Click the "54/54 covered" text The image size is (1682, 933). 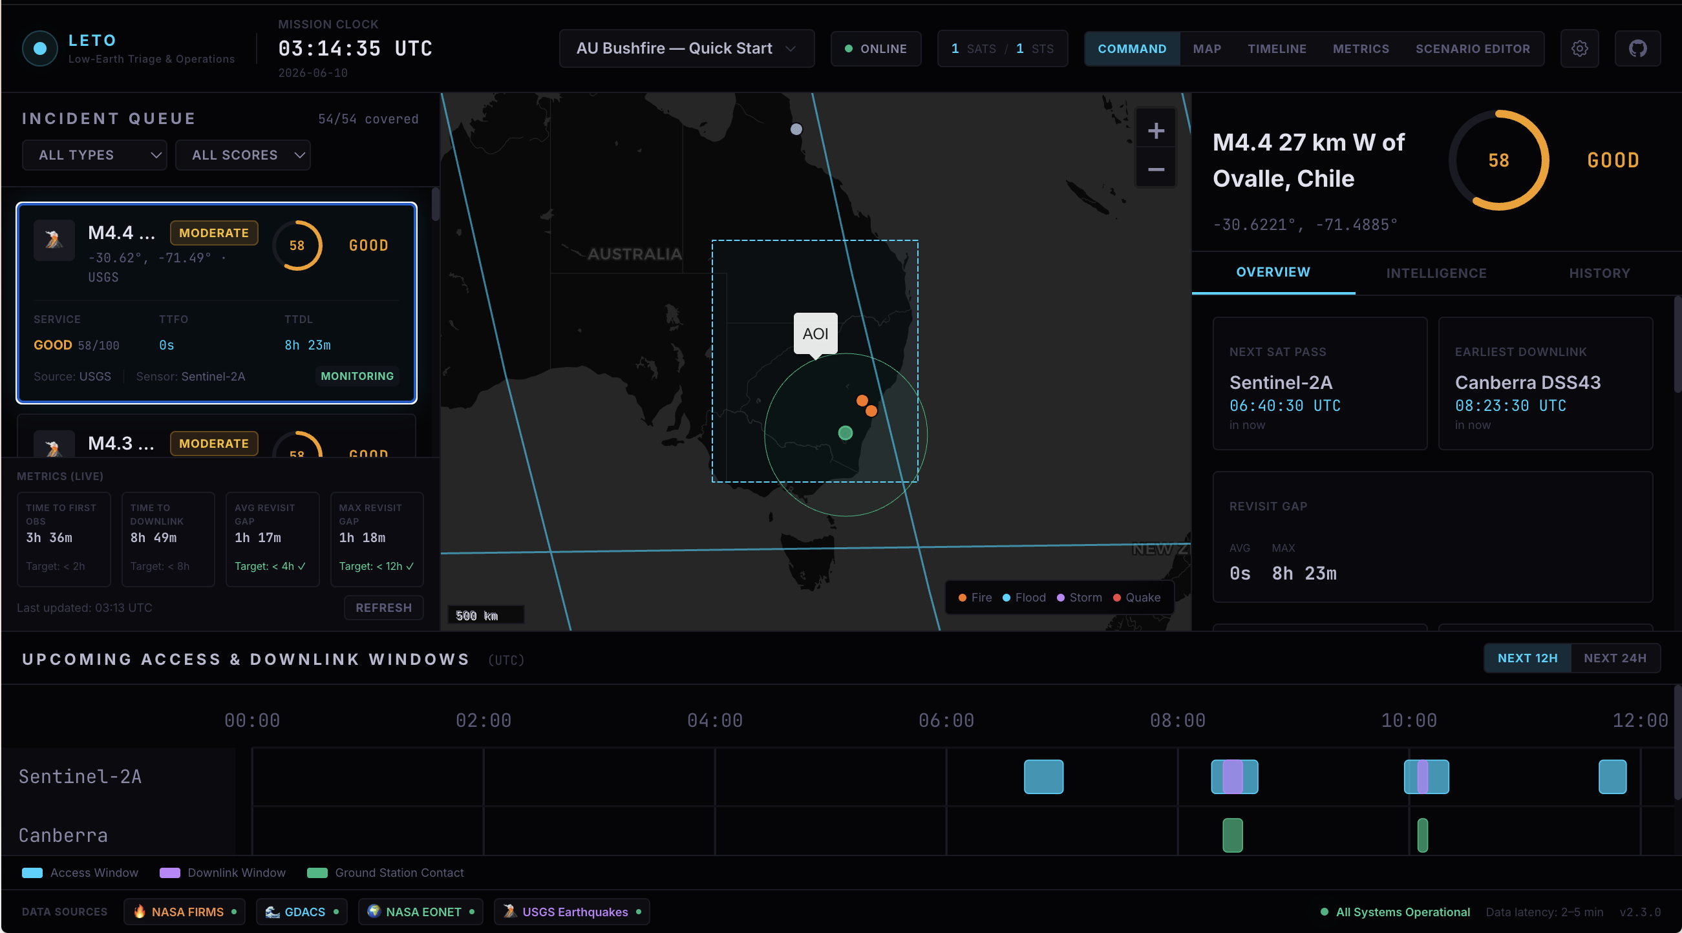[x=368, y=119]
